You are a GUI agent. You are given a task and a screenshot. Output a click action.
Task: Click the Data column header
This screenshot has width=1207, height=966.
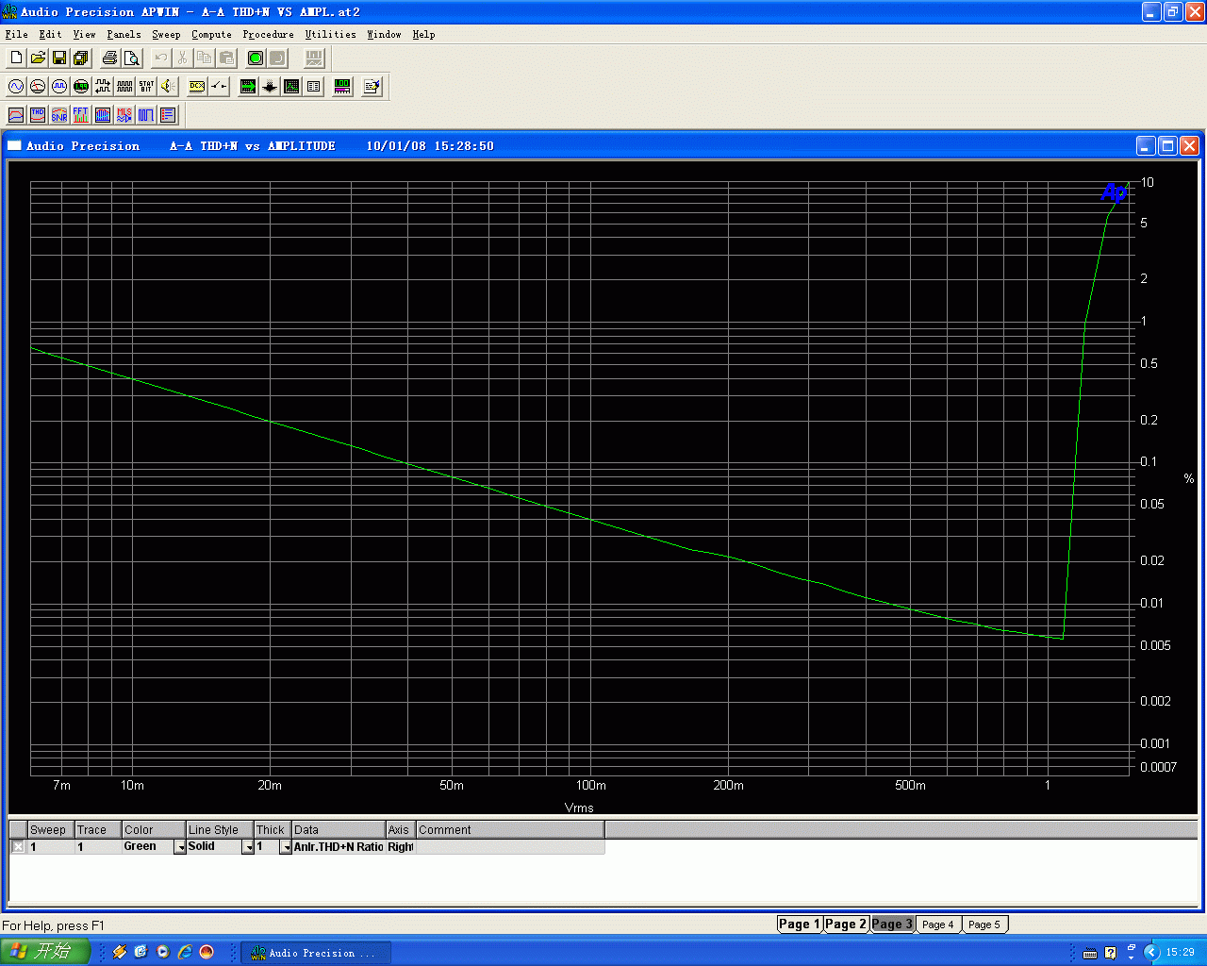[x=339, y=830]
